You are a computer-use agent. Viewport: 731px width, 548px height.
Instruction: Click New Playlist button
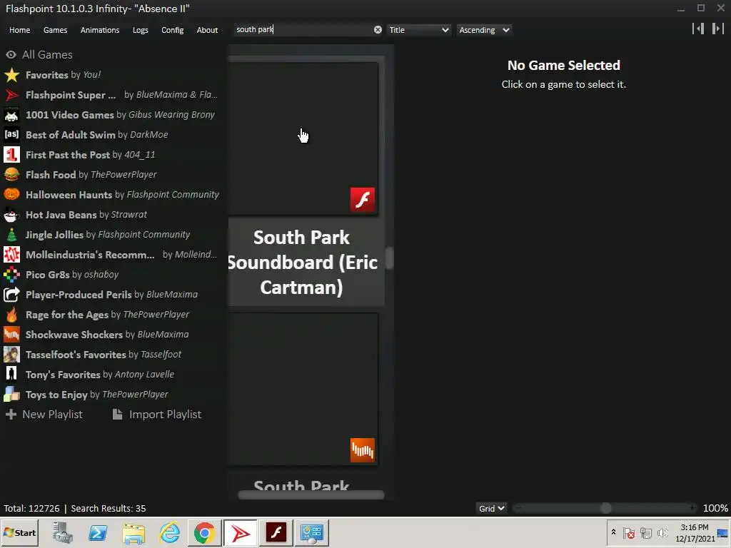(x=44, y=415)
